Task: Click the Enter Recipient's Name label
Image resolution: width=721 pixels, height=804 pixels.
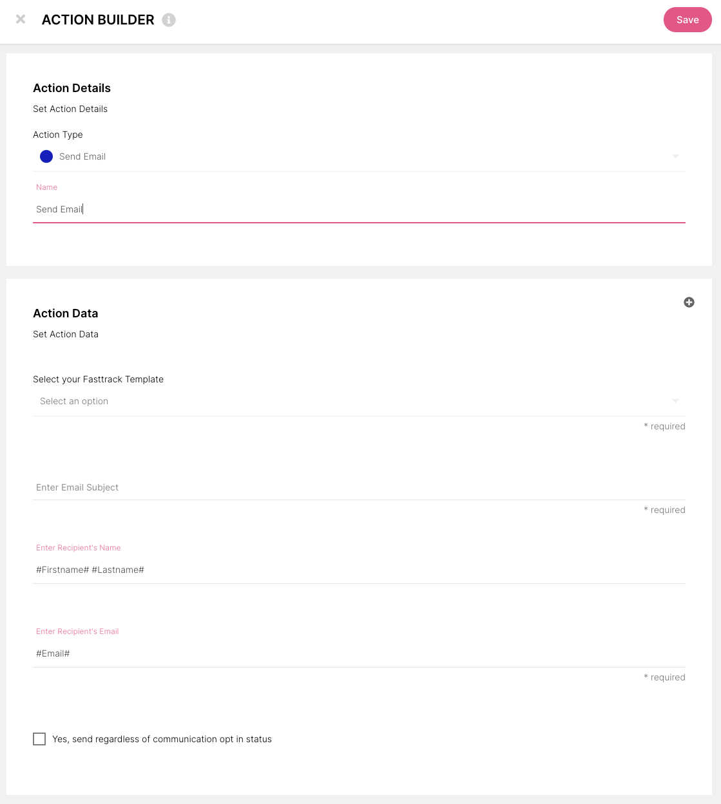Action: click(78, 548)
